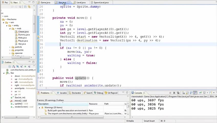Collapse the Star class in Outline
This screenshot has height=123, width=217.
(4, 73)
